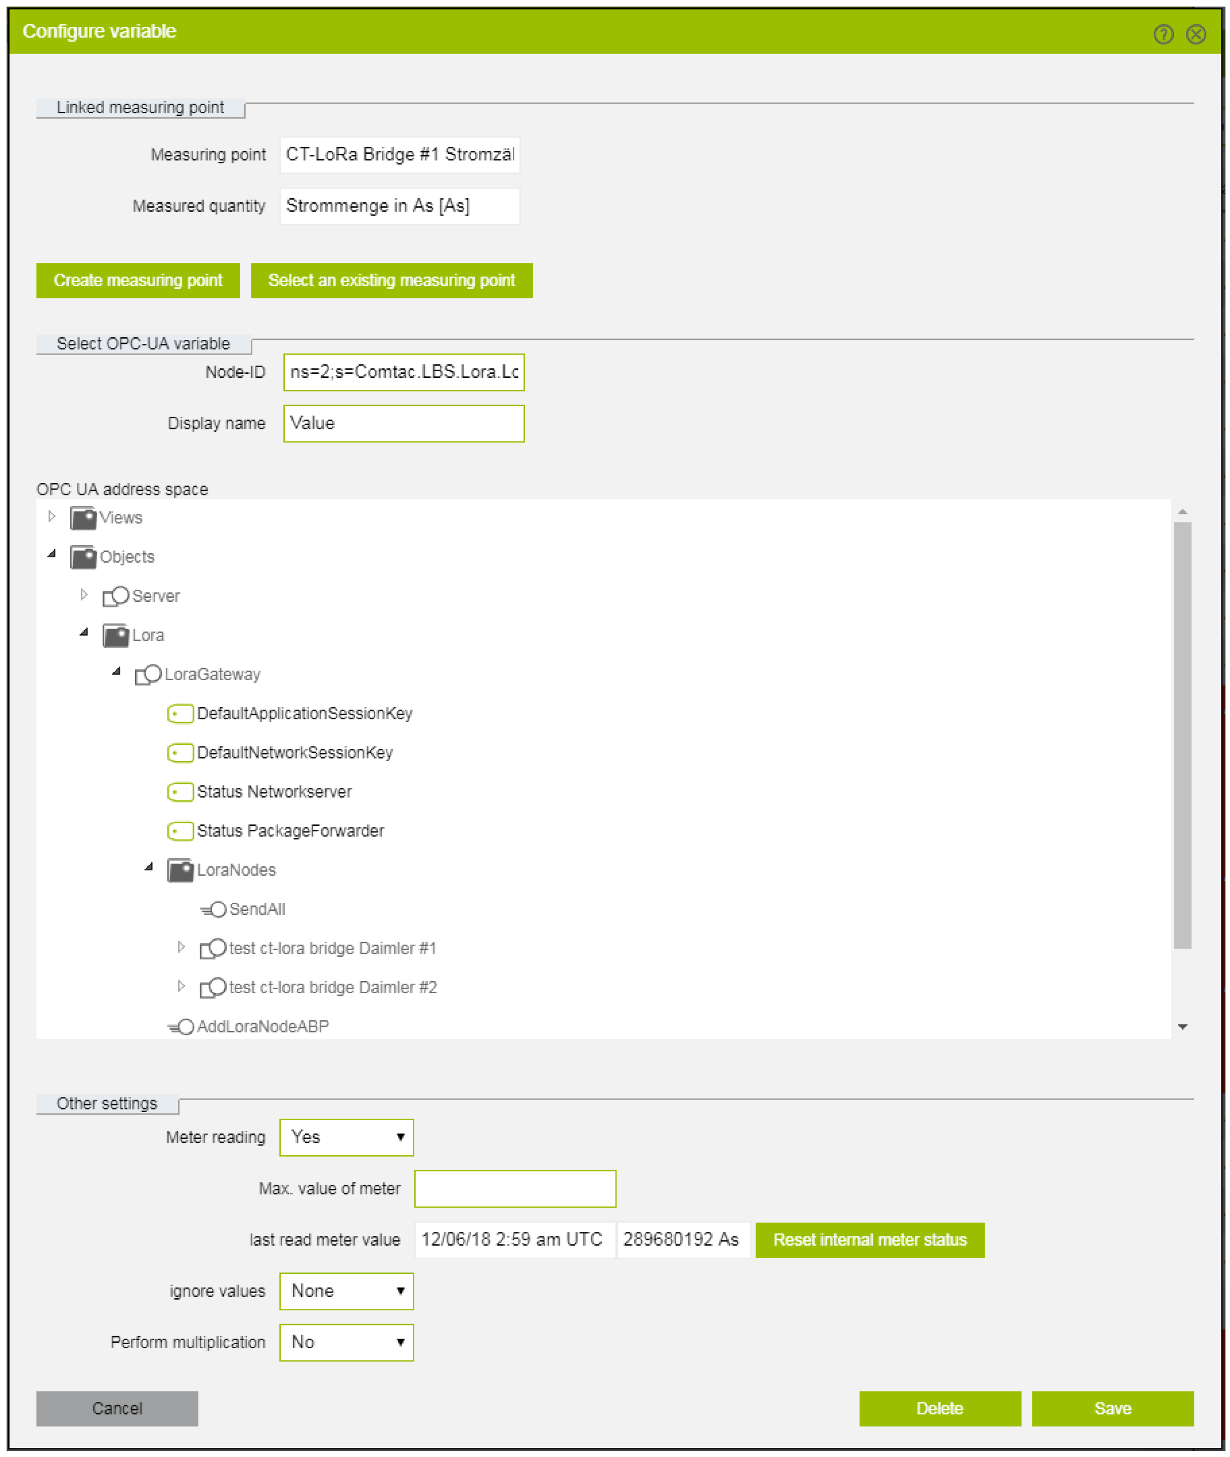Select the Status Networkserver tree item
Image resolution: width=1230 pixels, height=1457 pixels.
273,791
